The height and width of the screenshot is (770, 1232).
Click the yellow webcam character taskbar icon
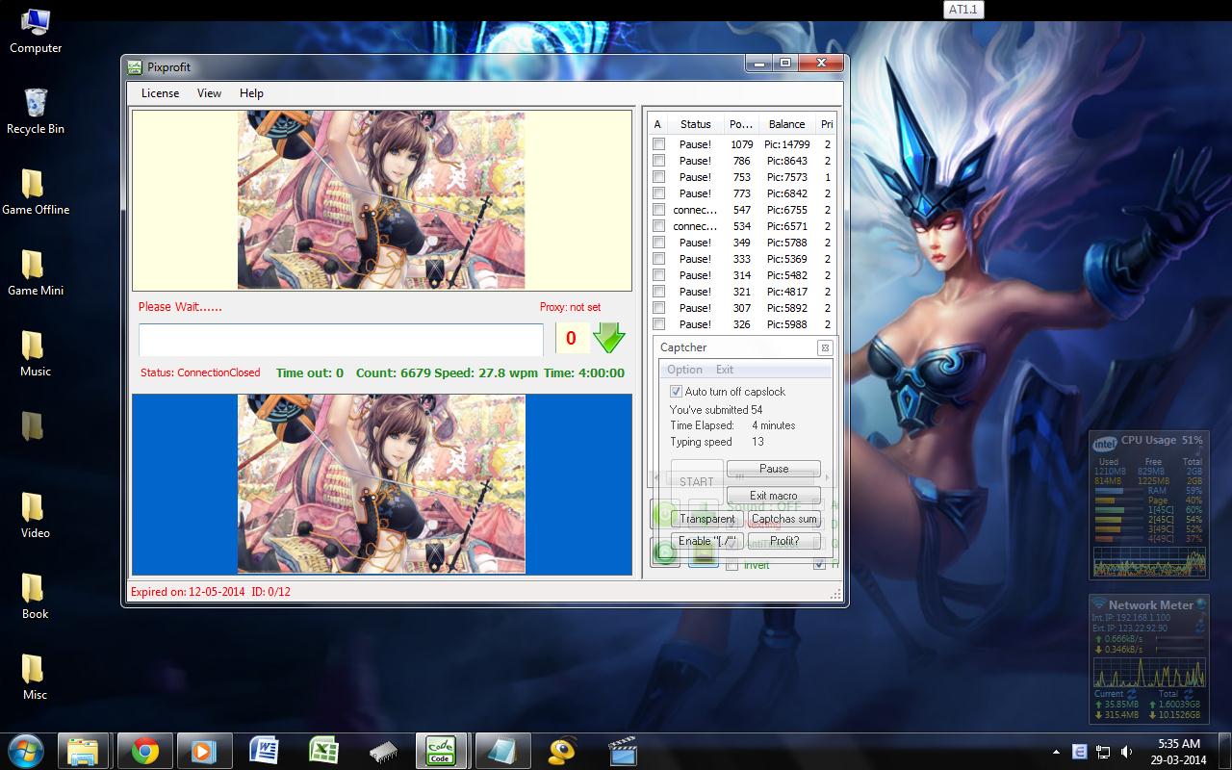[x=562, y=751]
